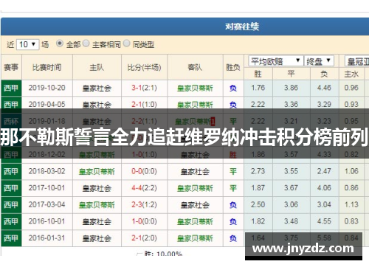369x267 pixels.
Task: Select the 同类型 radio button
Action: pos(126,44)
